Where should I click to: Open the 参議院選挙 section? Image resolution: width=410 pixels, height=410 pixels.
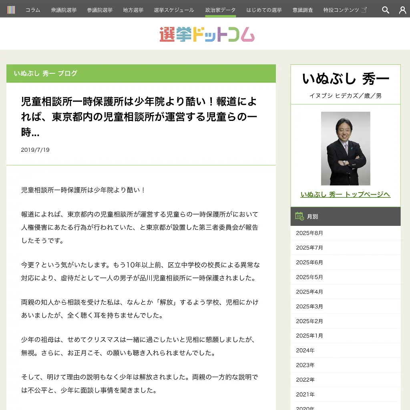(100, 10)
